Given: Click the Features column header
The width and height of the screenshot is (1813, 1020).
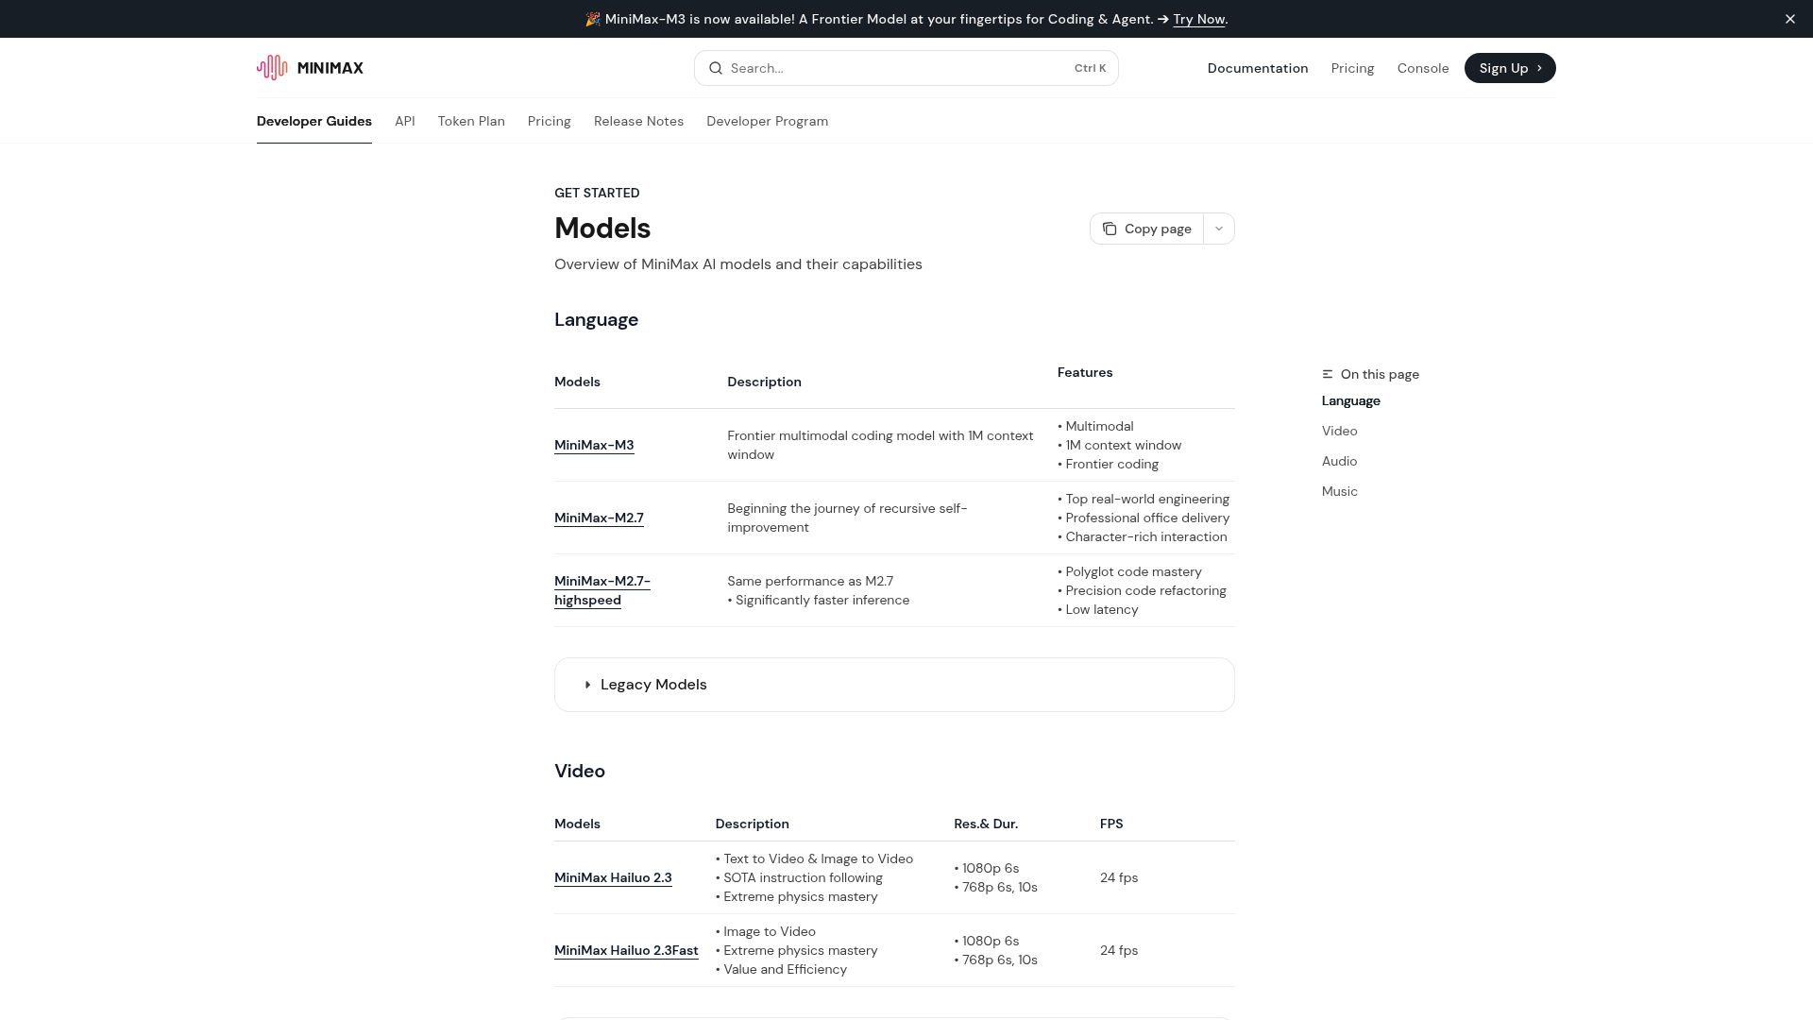Looking at the screenshot, I should 1085,372.
